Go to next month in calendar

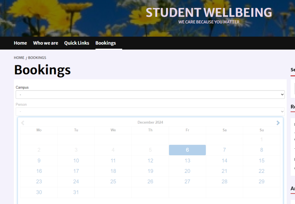point(278,123)
